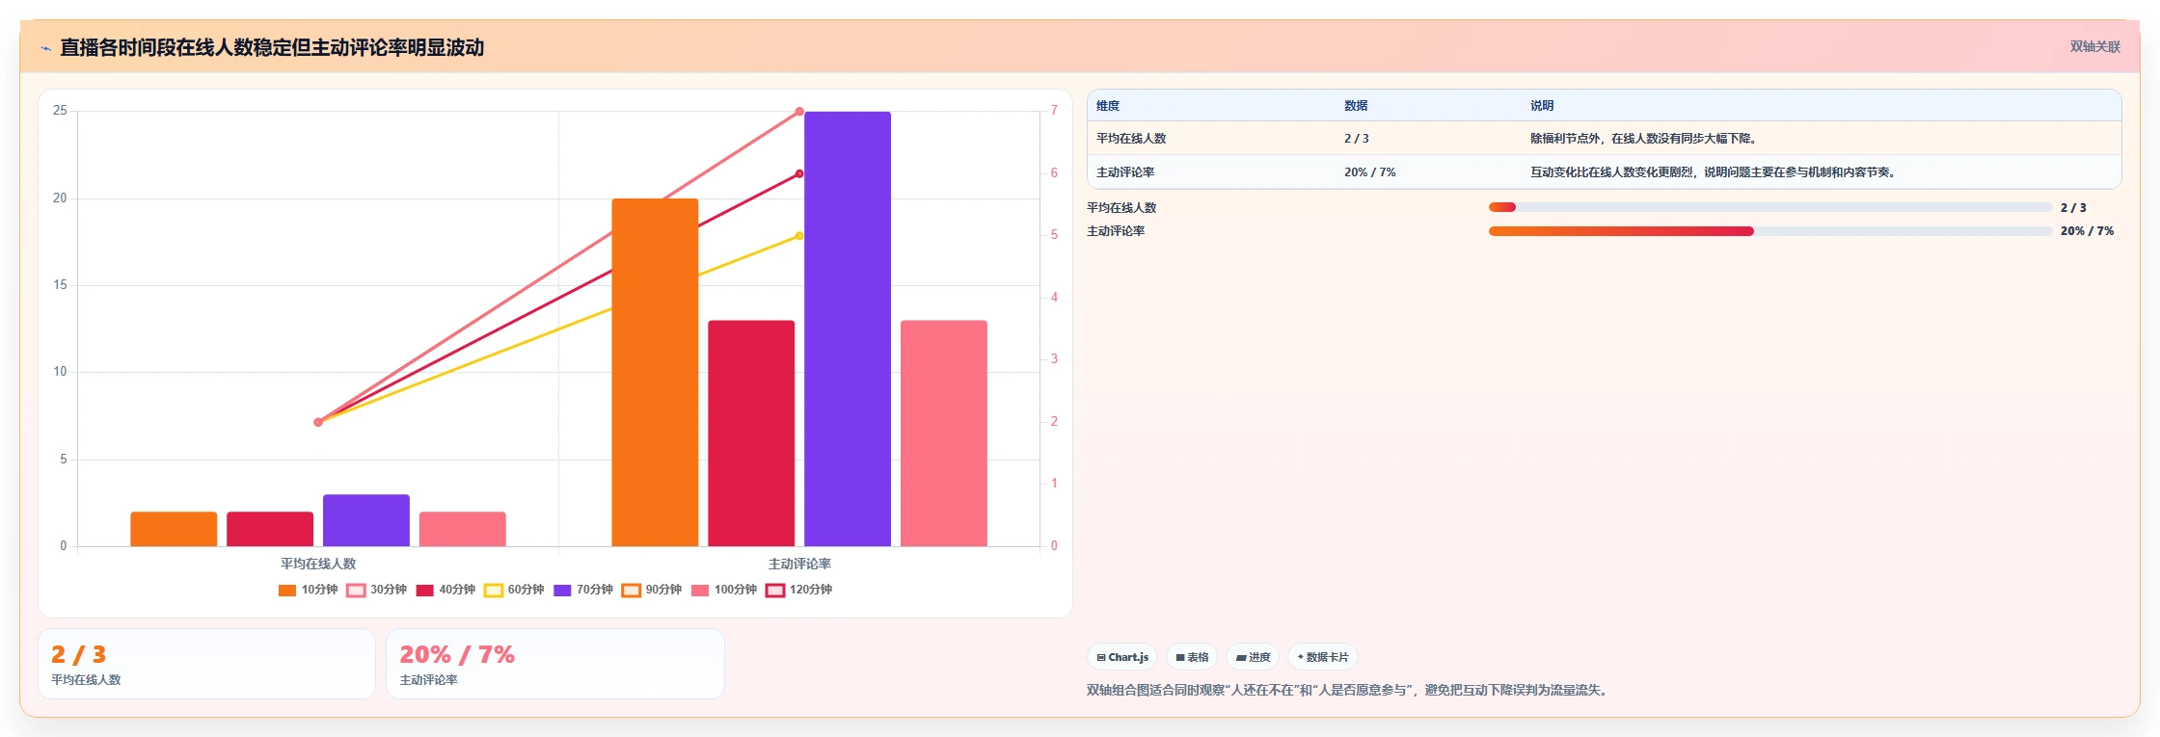
Task: Click the 表格 tag chip
Action: (x=1192, y=657)
